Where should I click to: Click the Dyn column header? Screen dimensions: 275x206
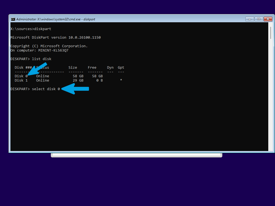110,68
